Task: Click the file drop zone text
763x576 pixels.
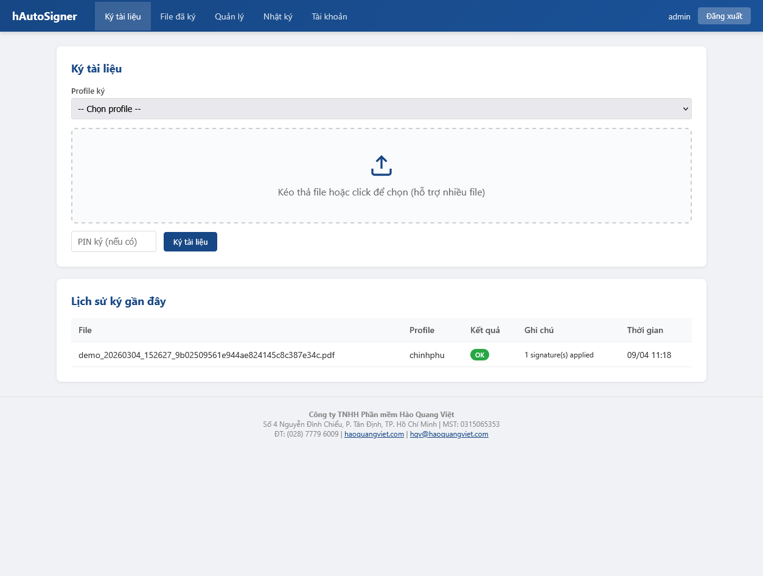Action: click(x=381, y=192)
